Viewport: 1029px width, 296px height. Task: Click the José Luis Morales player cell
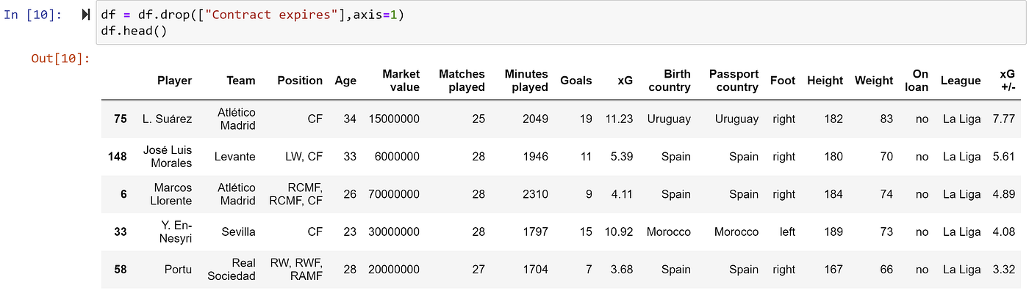pos(167,156)
